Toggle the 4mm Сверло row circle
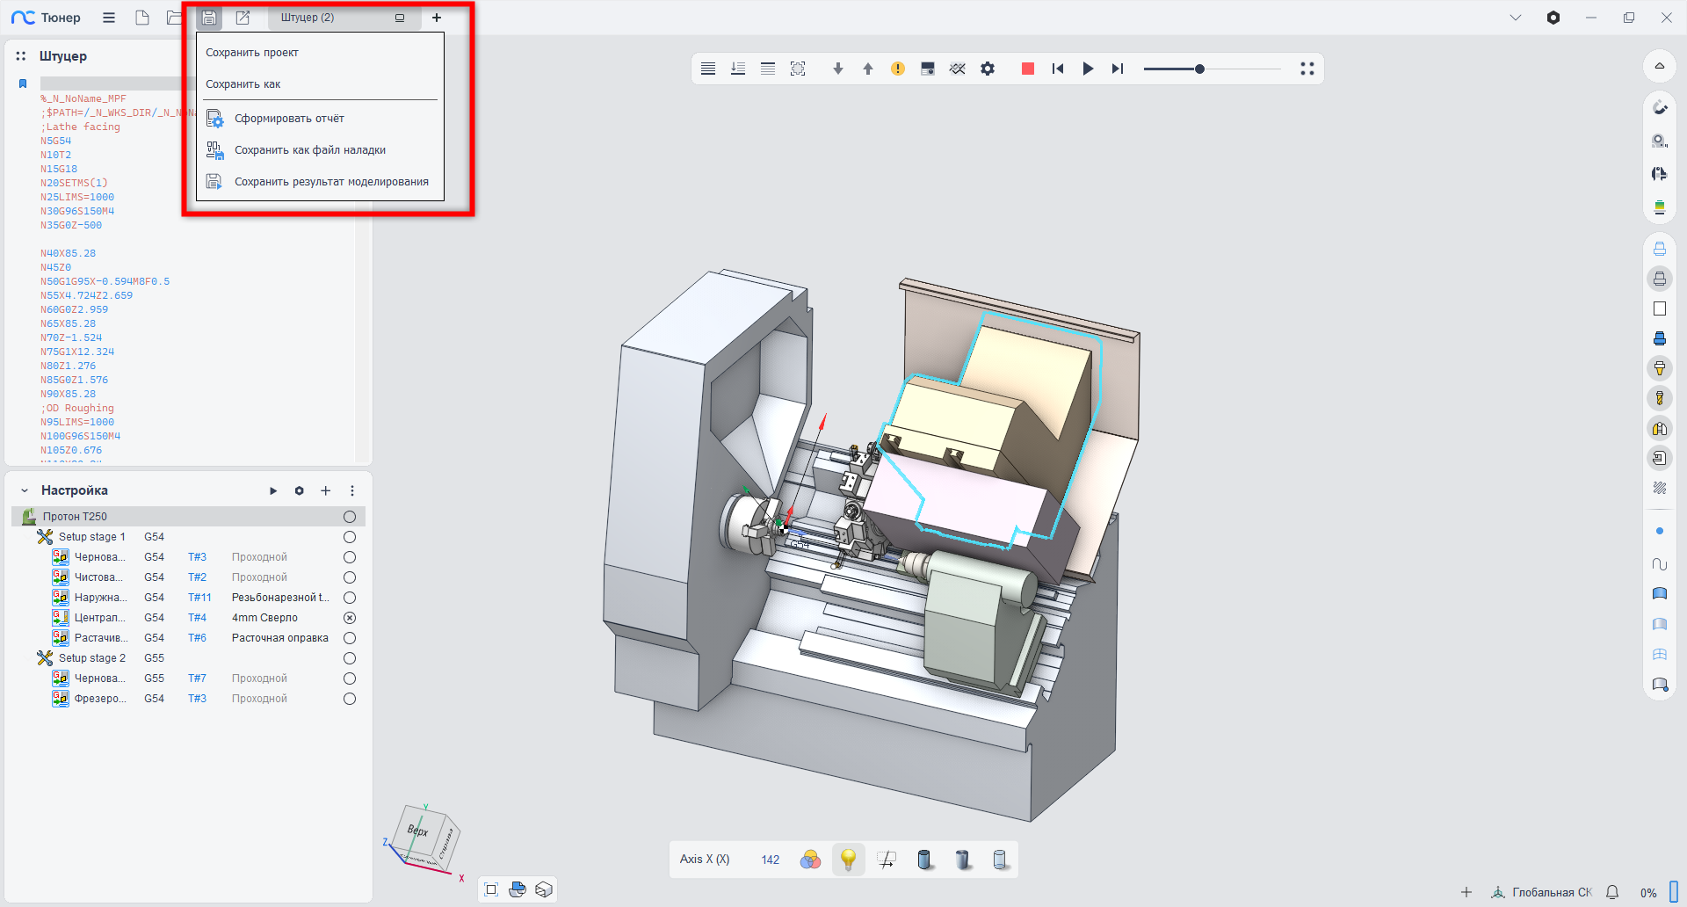The image size is (1687, 907). [350, 618]
